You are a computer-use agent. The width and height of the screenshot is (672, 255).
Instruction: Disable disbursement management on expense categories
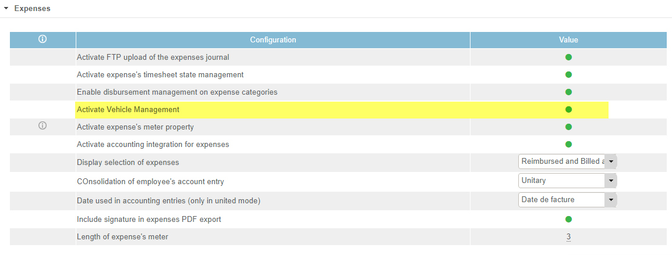[x=568, y=92]
